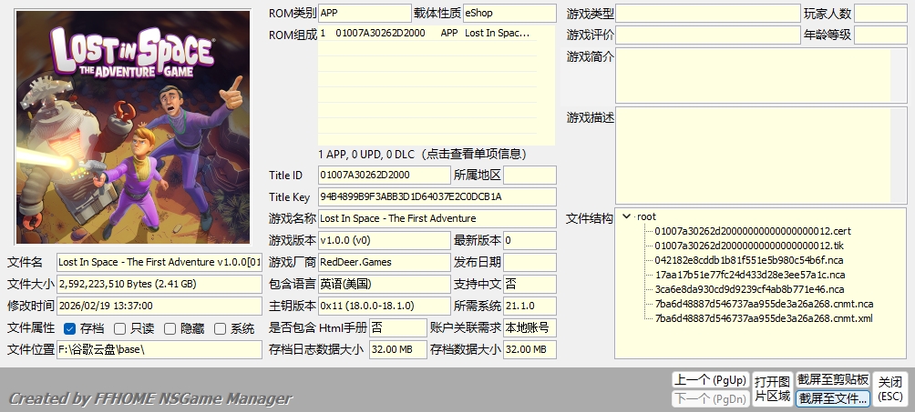Toggle the 存档 archive checkbox
This screenshot has height=412, width=915.
(70, 329)
